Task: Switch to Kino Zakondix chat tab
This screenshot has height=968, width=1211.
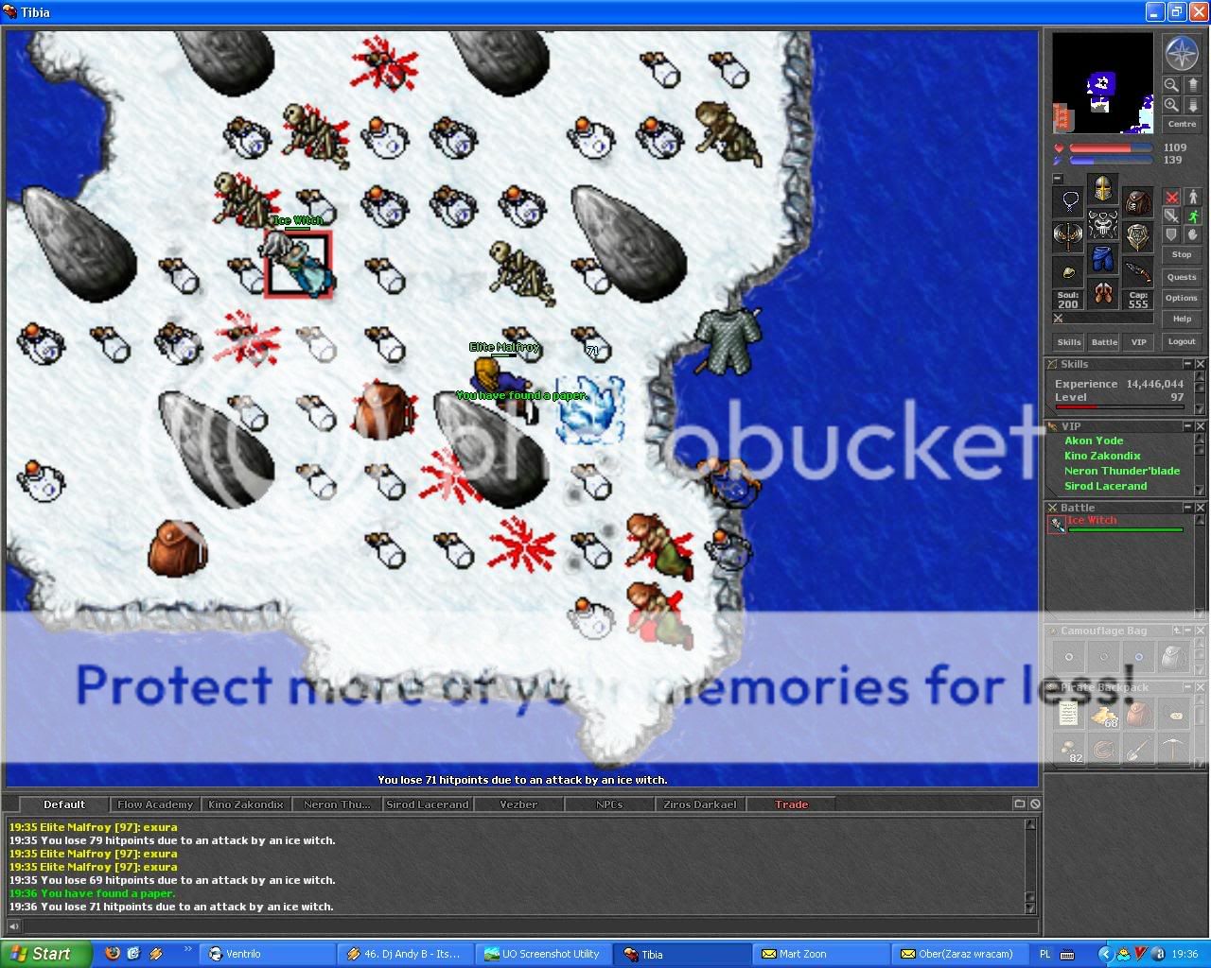Action: 246,804
